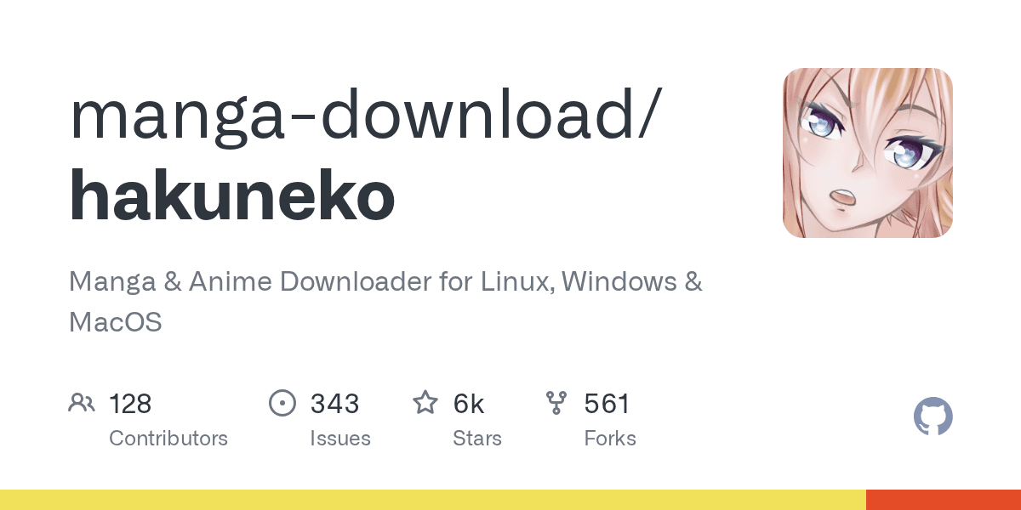Click the Stars label
Screen dimensions: 1021x510
click(x=477, y=439)
